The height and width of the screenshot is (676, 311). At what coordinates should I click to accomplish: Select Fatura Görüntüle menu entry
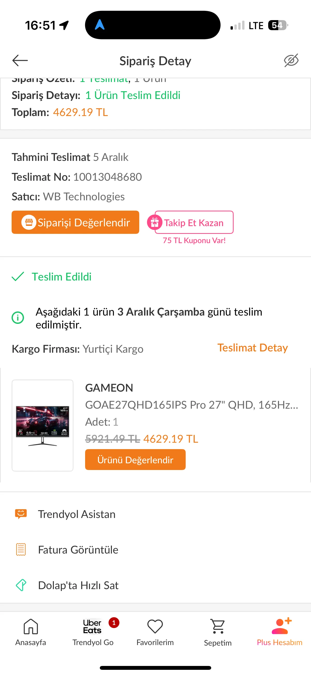pos(78,549)
